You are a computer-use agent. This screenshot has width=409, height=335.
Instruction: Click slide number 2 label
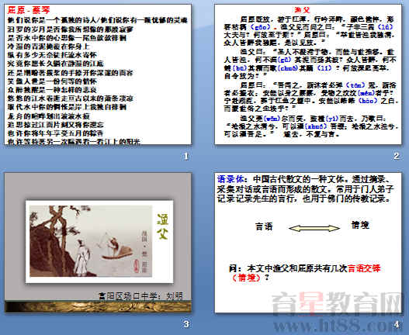[x=397, y=156]
